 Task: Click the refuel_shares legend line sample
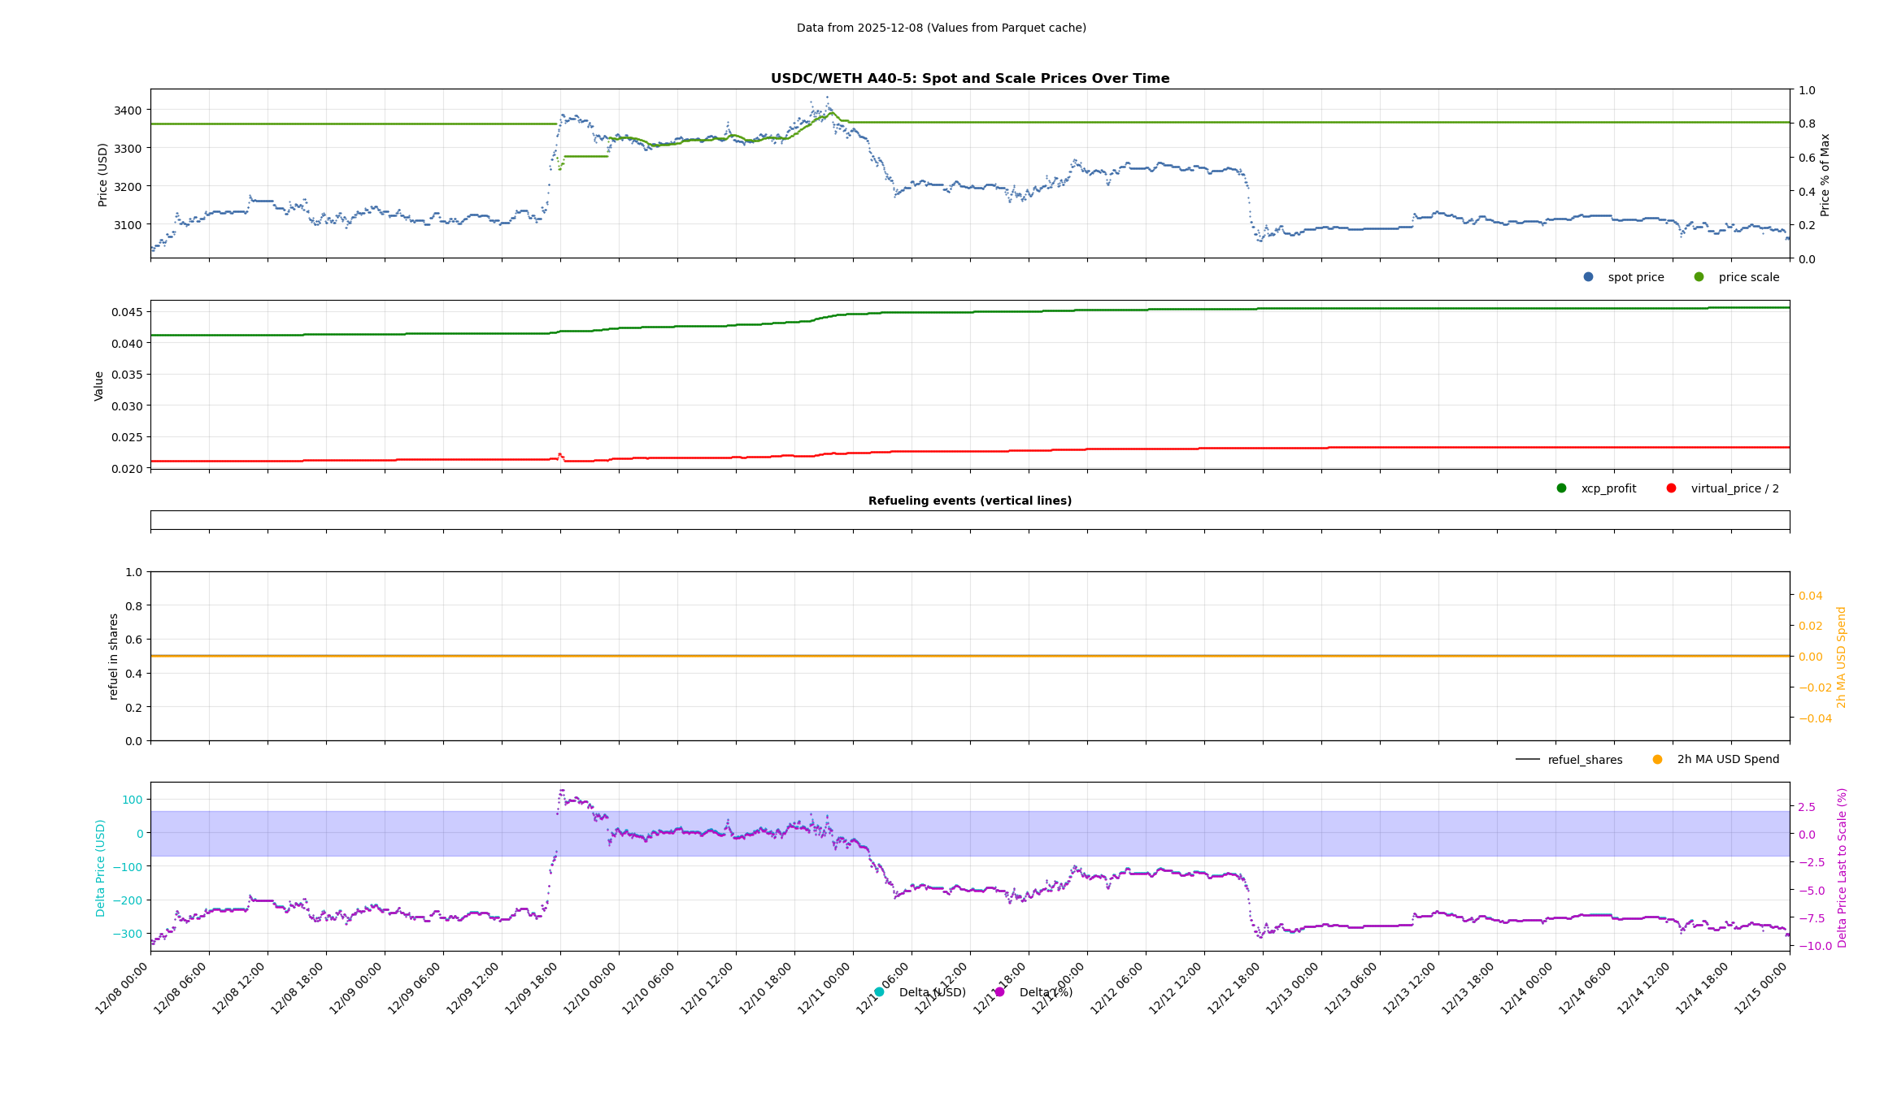coord(1527,760)
